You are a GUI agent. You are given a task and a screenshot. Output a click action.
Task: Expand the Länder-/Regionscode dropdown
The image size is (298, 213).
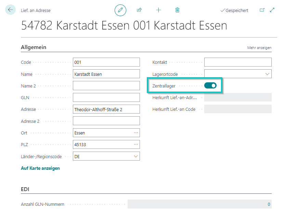tap(136, 156)
